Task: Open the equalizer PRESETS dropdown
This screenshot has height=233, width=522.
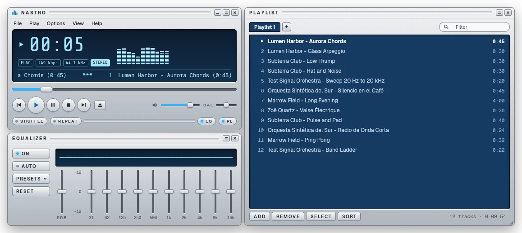Action: click(31, 179)
